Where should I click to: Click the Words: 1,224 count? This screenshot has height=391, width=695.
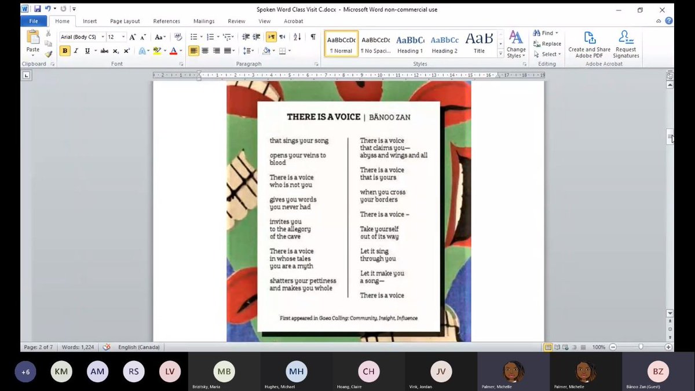[78, 347]
